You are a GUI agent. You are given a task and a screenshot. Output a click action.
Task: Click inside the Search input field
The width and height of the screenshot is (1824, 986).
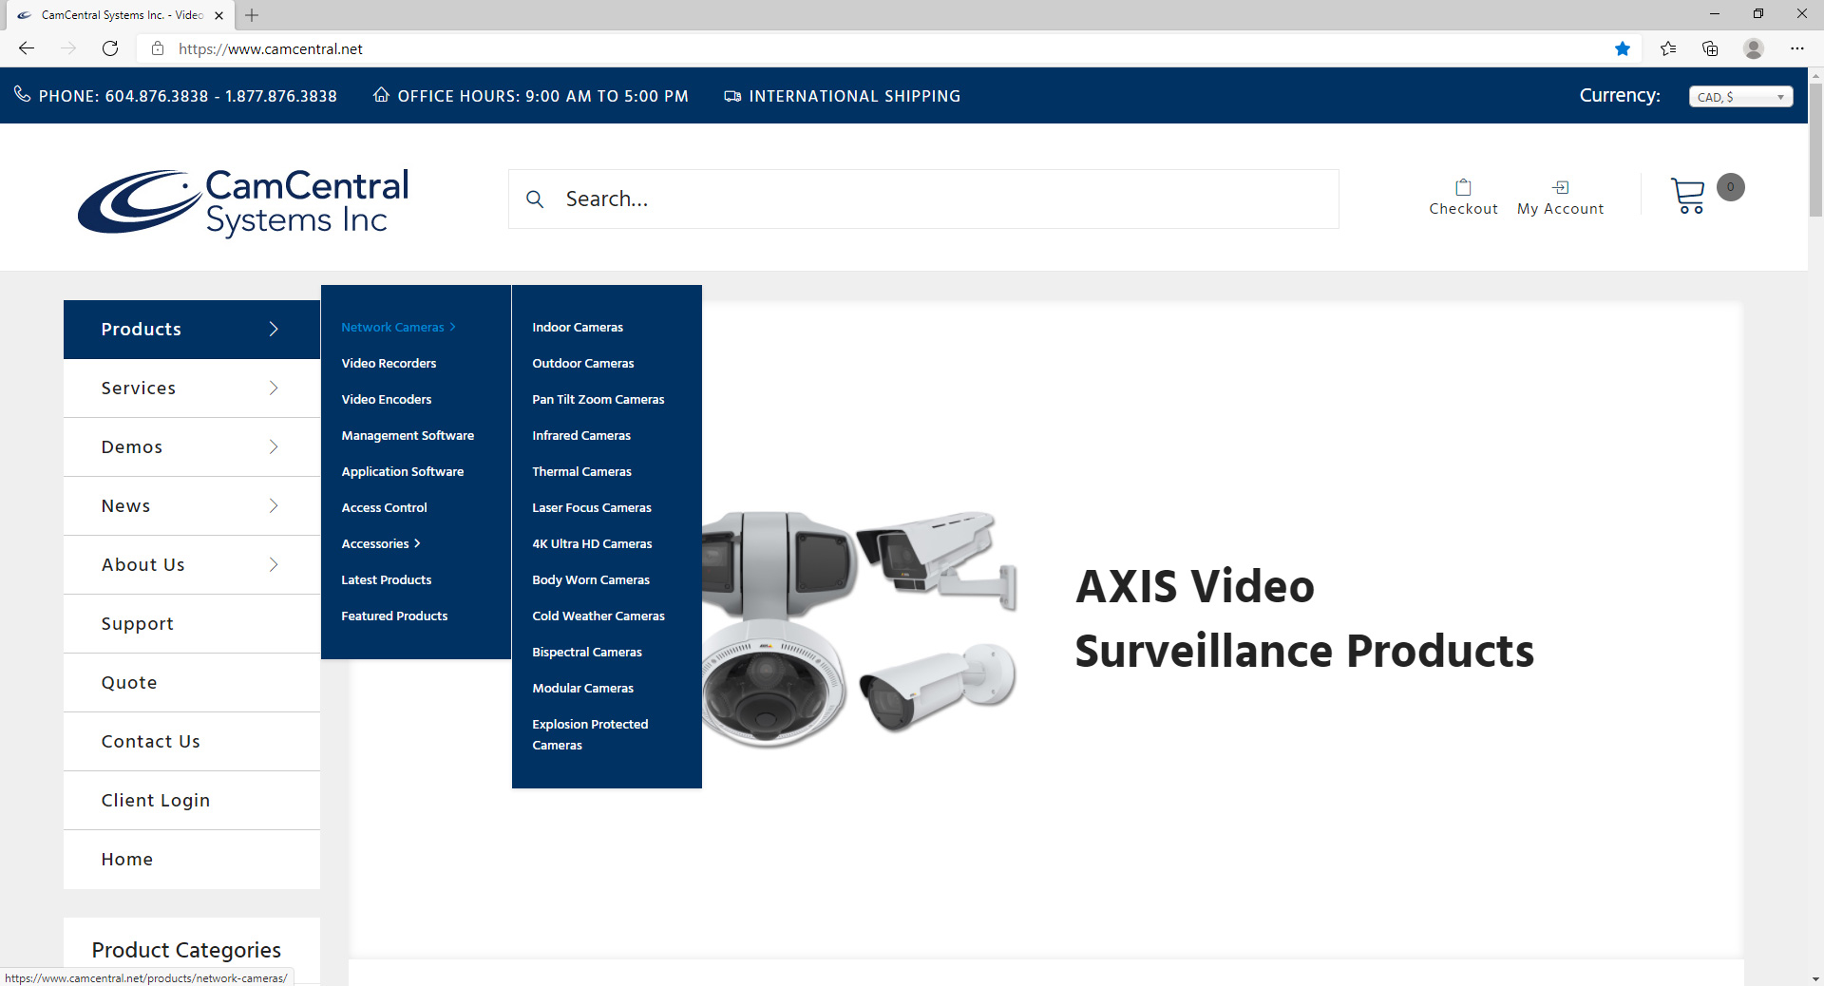click(x=902, y=199)
